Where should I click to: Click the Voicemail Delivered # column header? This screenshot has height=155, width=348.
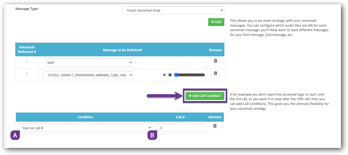[x=27, y=49]
